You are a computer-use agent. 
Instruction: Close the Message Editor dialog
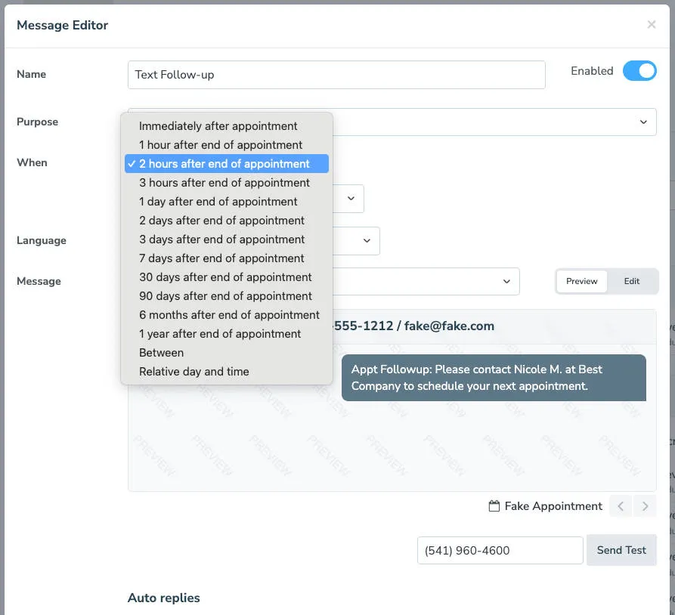click(x=652, y=23)
